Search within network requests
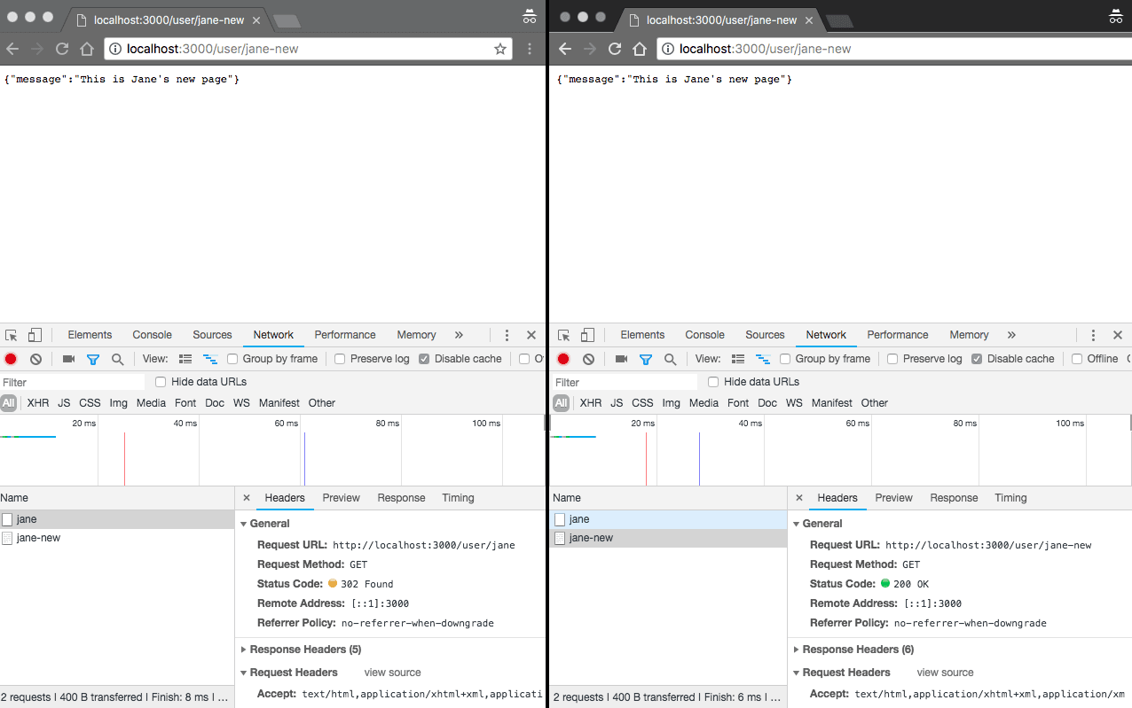 [118, 358]
